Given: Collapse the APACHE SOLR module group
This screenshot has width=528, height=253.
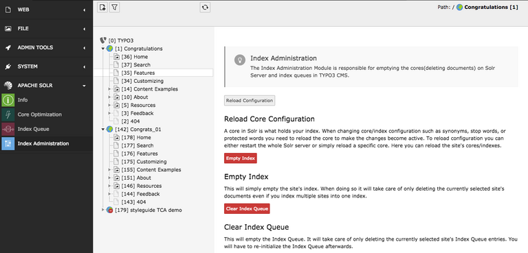Looking at the screenshot, I should (x=84, y=86).
